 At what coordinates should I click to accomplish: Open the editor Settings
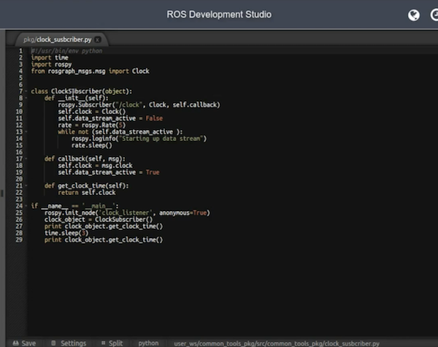coord(69,343)
